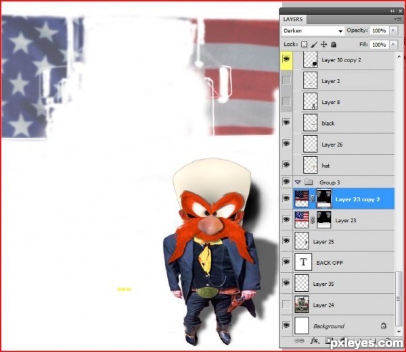Unlink mask chain on Layer 23 copy 2
This screenshot has width=406, height=352.
tap(313, 199)
